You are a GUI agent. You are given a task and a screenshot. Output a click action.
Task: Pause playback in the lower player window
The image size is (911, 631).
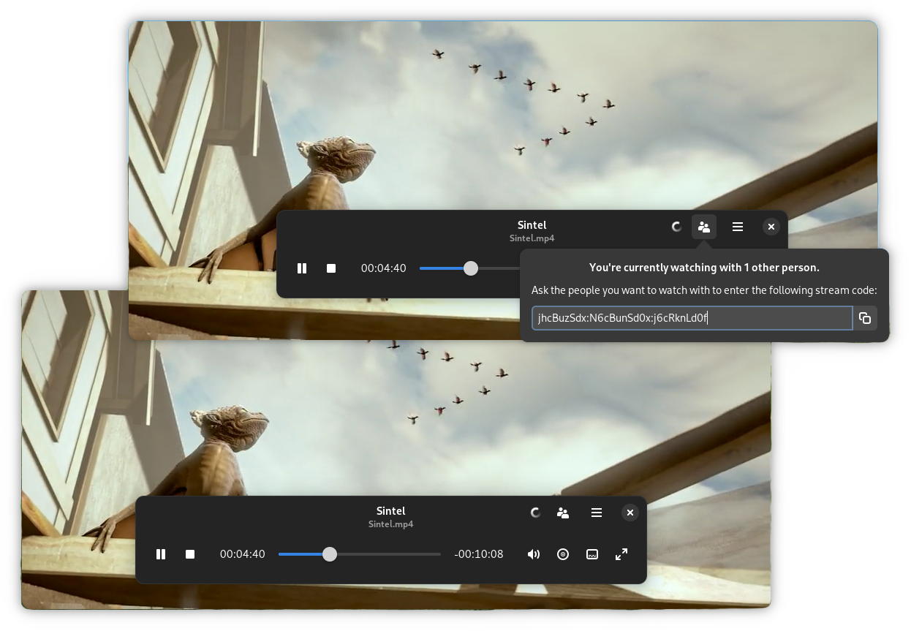pyautogui.click(x=161, y=554)
